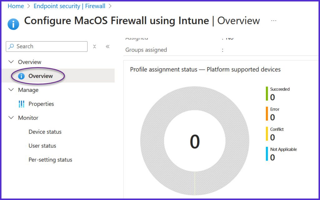Screen dimensions: 320x200
Task: Collapse the sidebar with the double chevron
Action: point(108,47)
